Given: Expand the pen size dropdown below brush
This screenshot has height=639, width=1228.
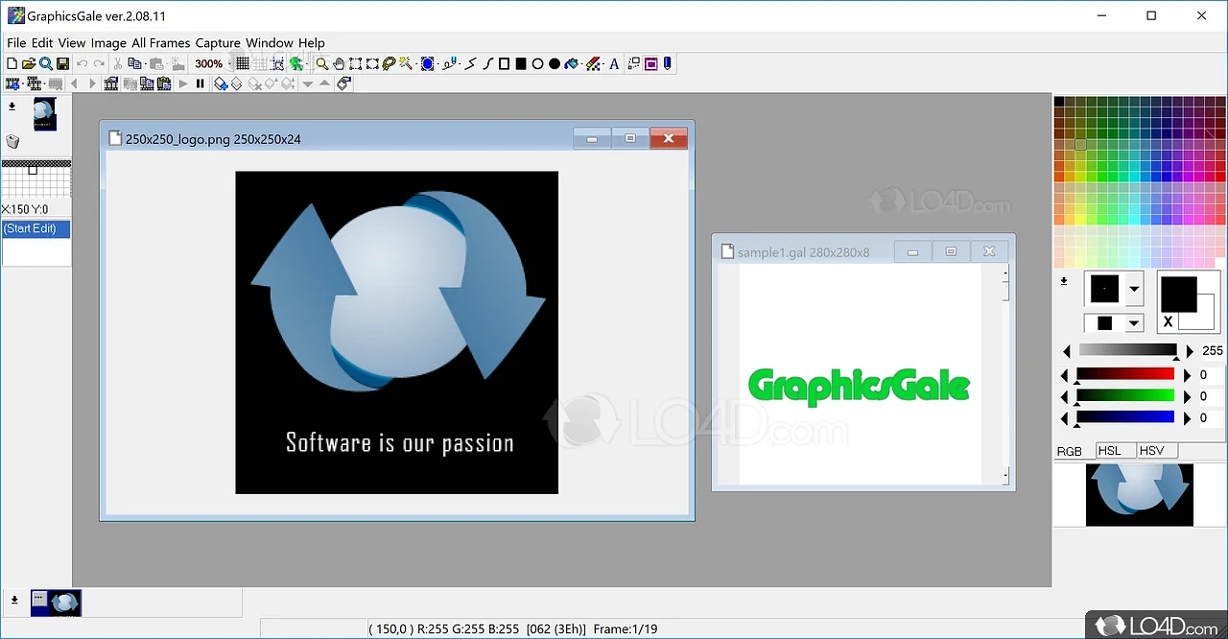Looking at the screenshot, I should 1134,323.
